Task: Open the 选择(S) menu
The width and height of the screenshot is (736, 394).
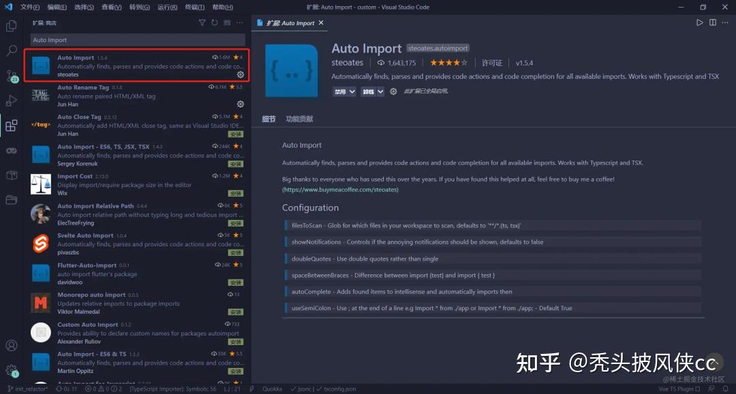Action: (x=84, y=7)
